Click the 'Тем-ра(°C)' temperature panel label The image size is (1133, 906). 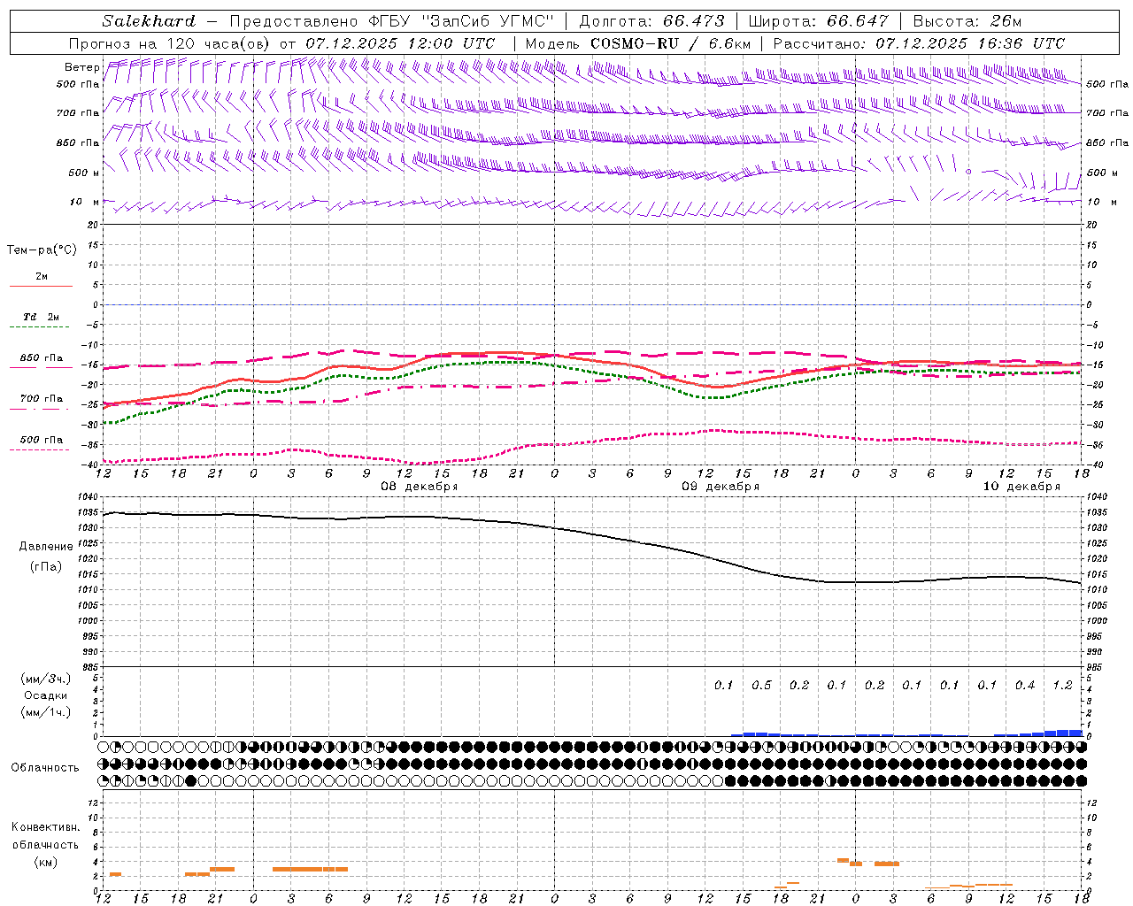pyautogui.click(x=42, y=250)
